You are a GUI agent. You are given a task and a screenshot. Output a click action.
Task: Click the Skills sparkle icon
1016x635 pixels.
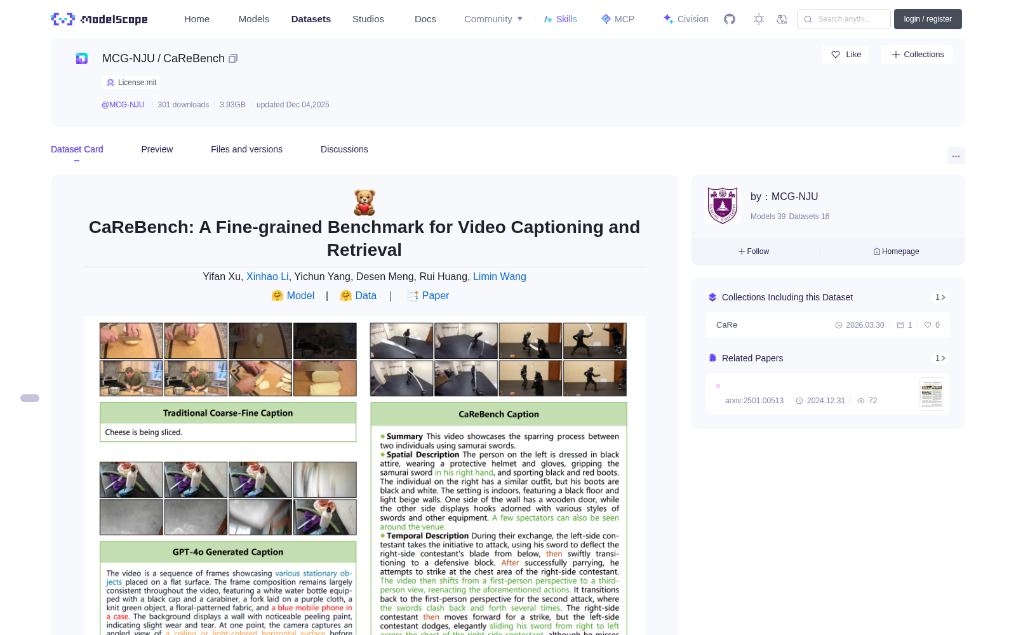click(548, 19)
